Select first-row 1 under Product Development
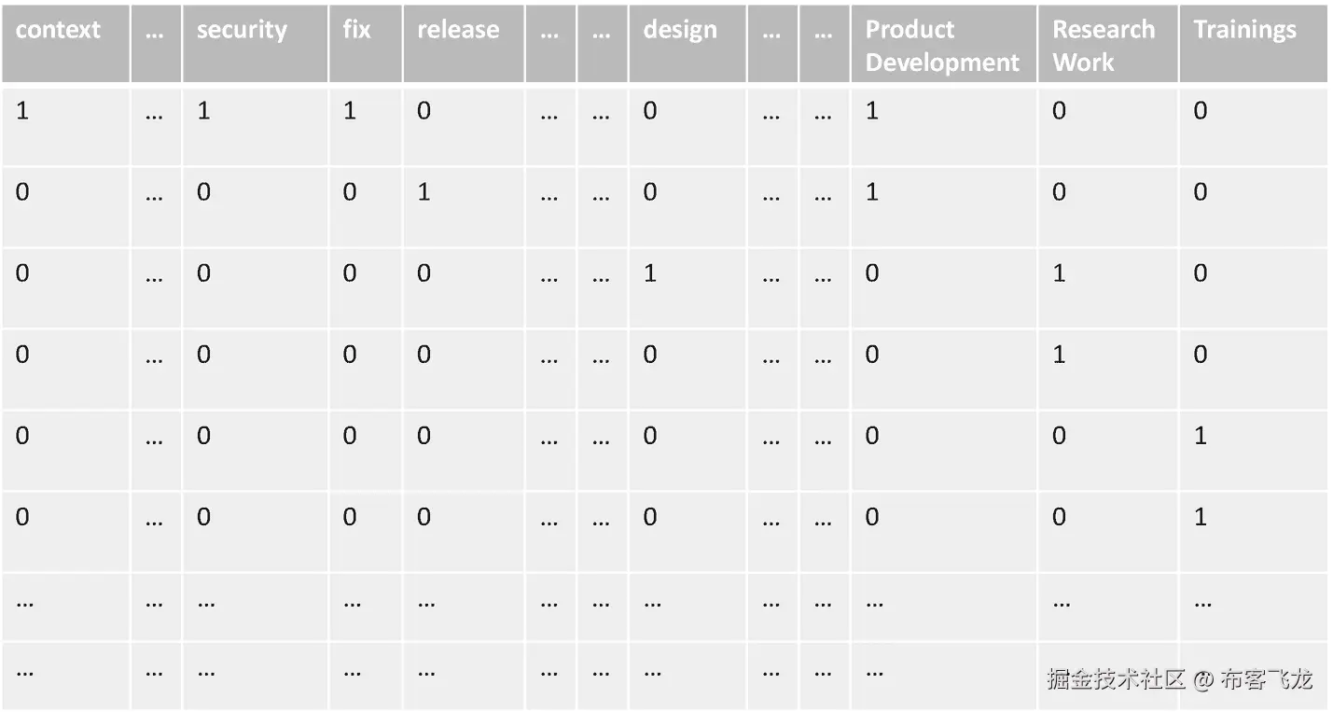Screen dimensions: 1333x712 pyautogui.click(x=871, y=111)
